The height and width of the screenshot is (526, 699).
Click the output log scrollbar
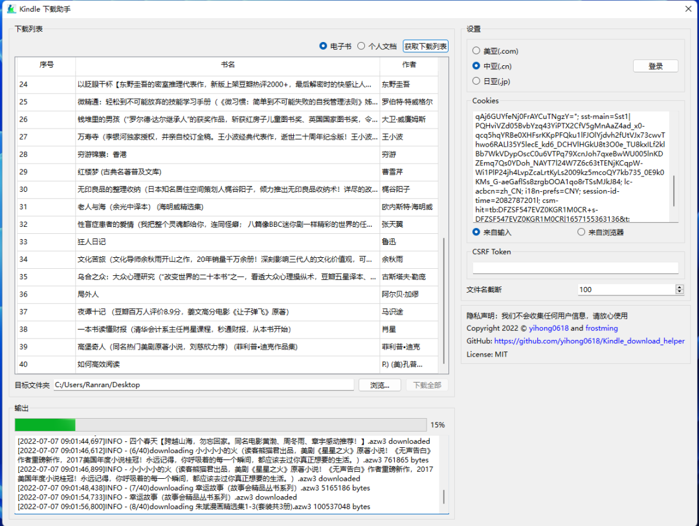443,497
